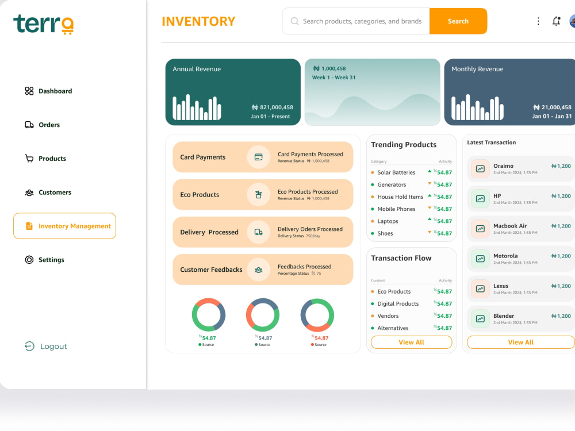The image size is (575, 431).
Task: Open the Annual Revenue card
Action: click(x=233, y=92)
